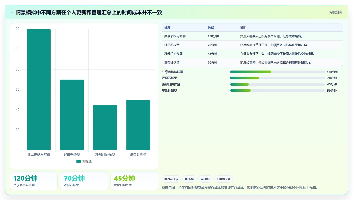Click the 跨部门协作型 cell in the table
353x200 pixels.
tap(173, 54)
